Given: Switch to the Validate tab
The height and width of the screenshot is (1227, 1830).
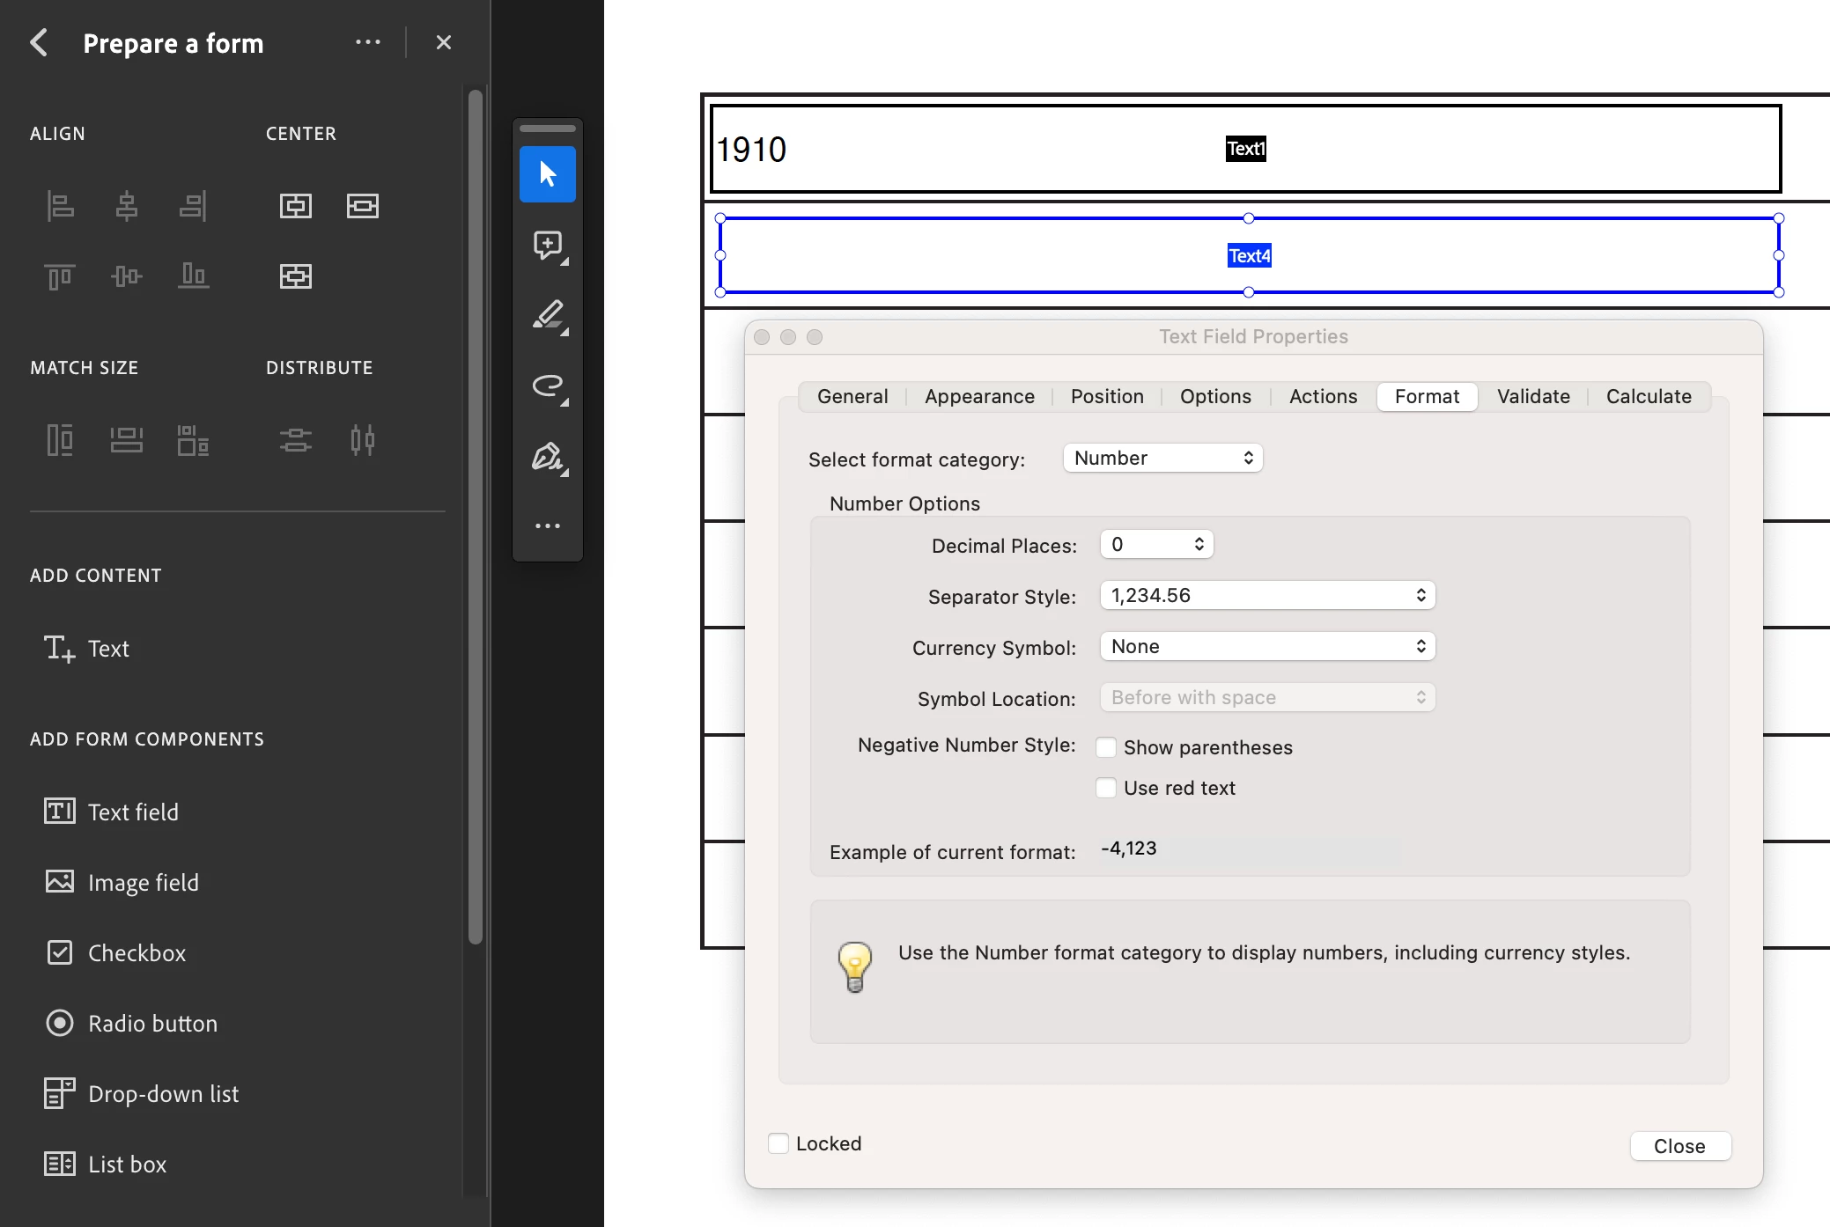Looking at the screenshot, I should tap(1532, 396).
